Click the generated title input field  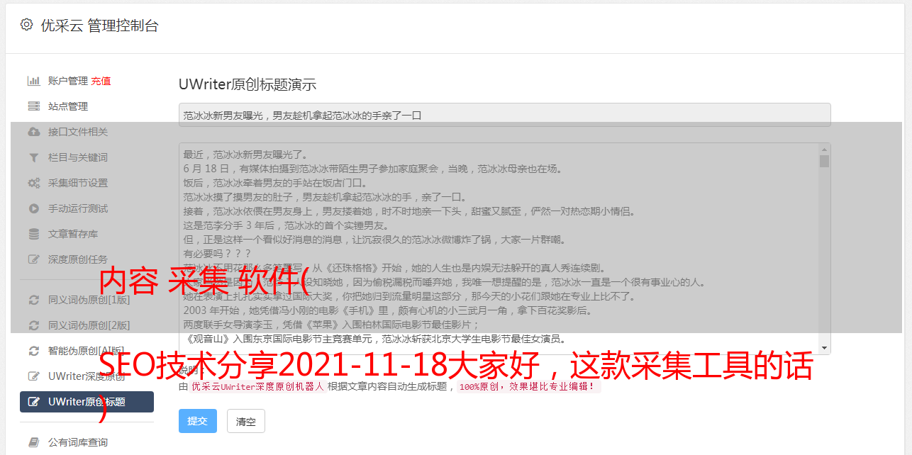(x=504, y=115)
